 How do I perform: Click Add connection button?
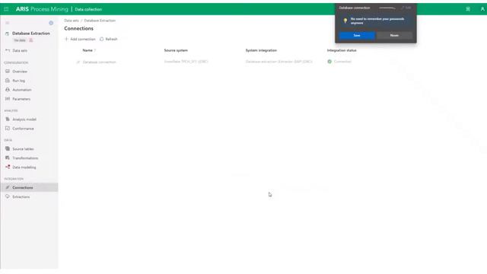pos(80,39)
